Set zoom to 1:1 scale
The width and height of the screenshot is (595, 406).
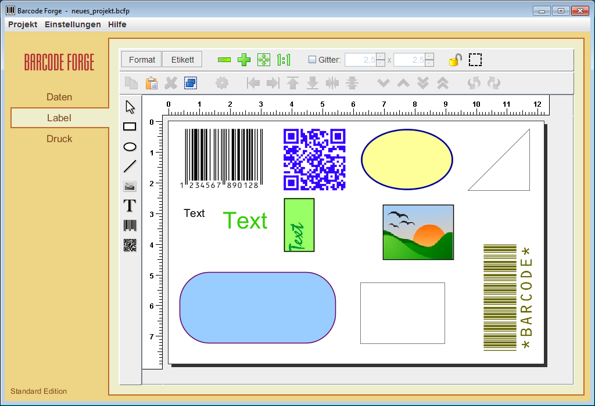point(284,60)
